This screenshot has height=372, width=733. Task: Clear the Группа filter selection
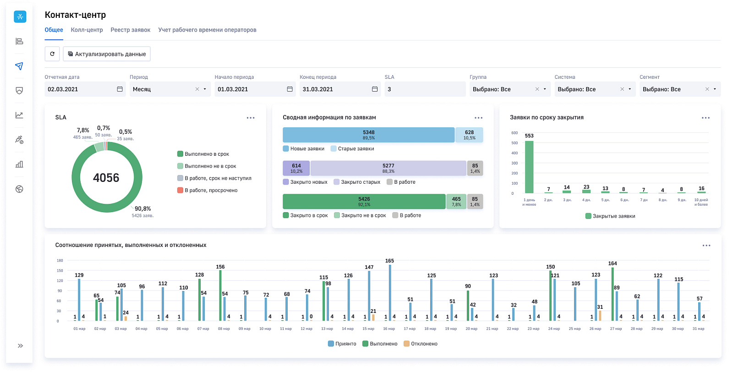537,89
